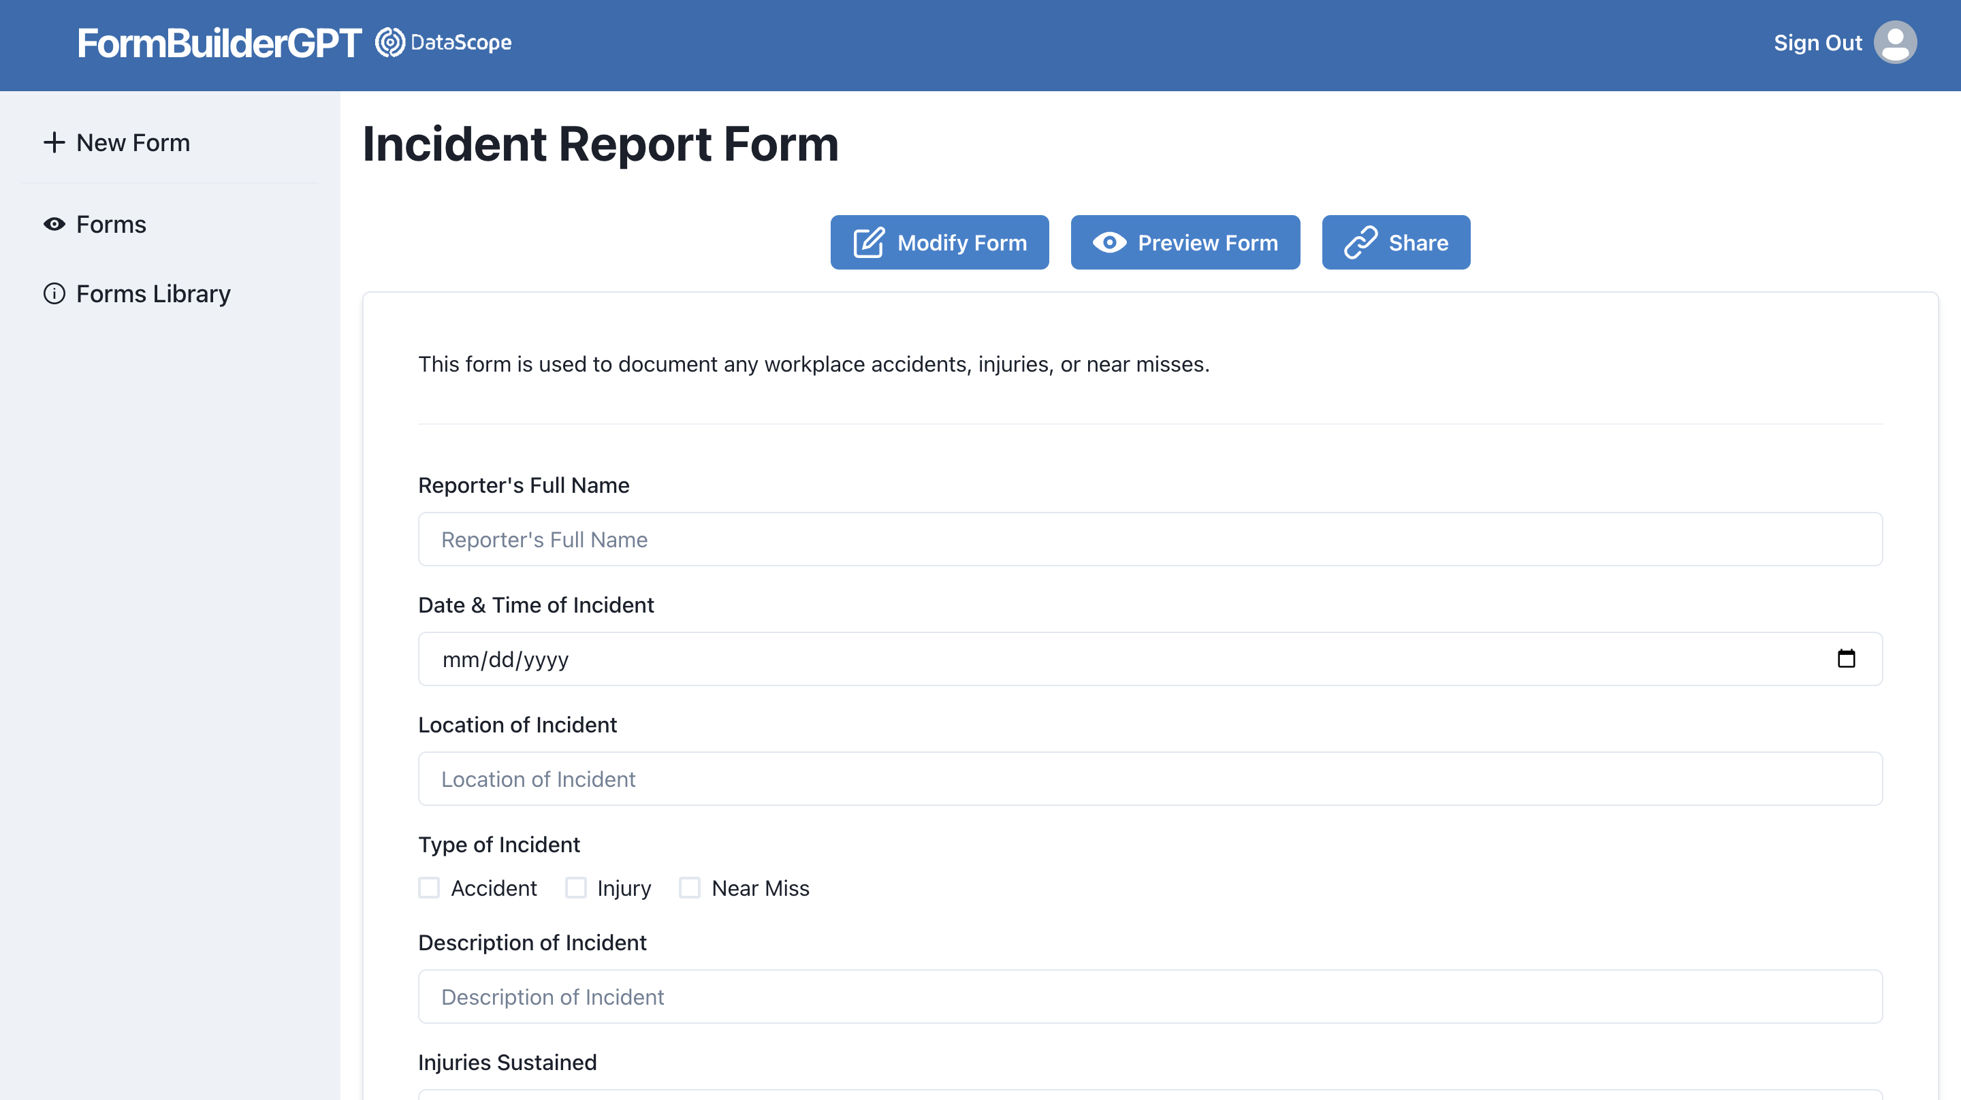Click into Location of Incident field
This screenshot has width=1961, height=1100.
1149,779
